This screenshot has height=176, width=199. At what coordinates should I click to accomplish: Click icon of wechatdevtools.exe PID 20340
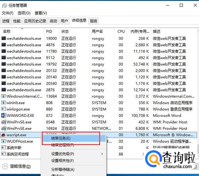[x=3, y=83]
